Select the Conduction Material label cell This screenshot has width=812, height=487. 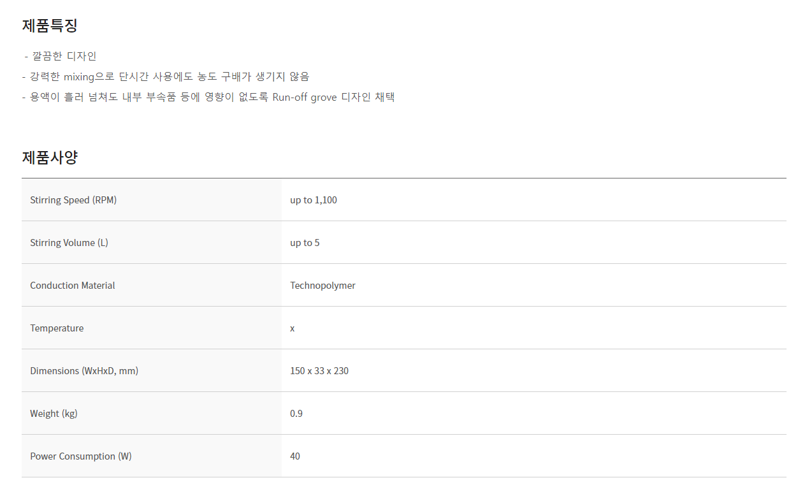tap(152, 286)
